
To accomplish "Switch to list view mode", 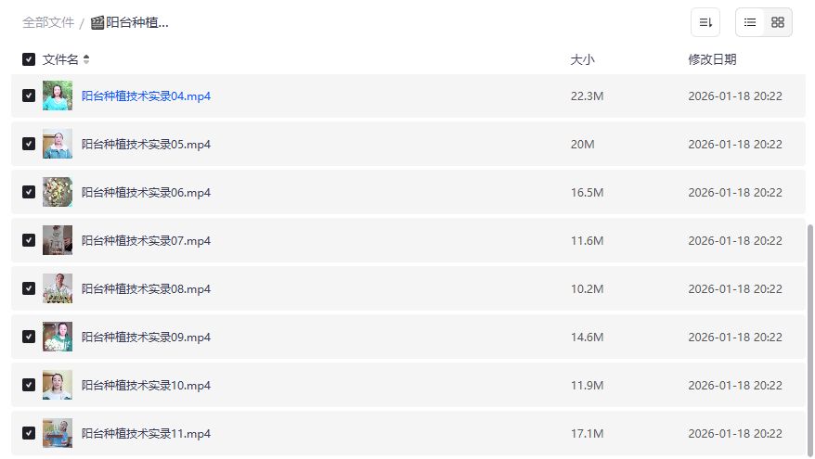I will [x=750, y=22].
